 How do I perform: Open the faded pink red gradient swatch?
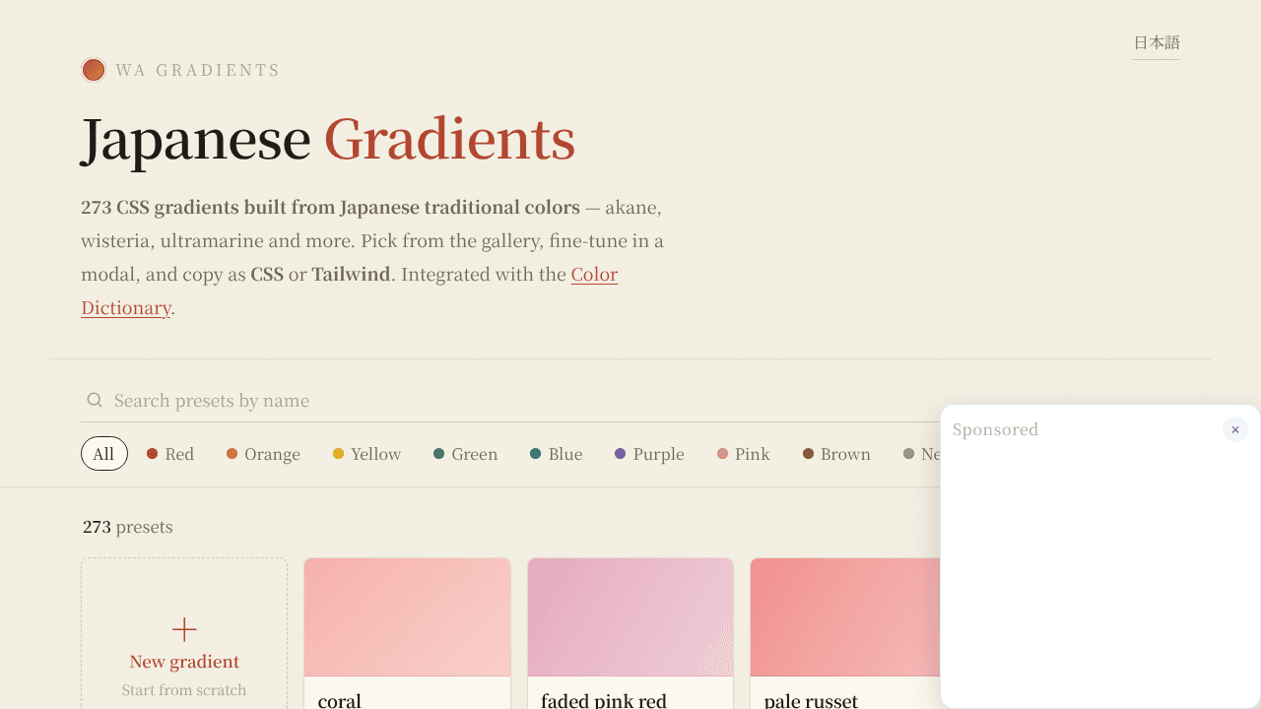click(630, 617)
